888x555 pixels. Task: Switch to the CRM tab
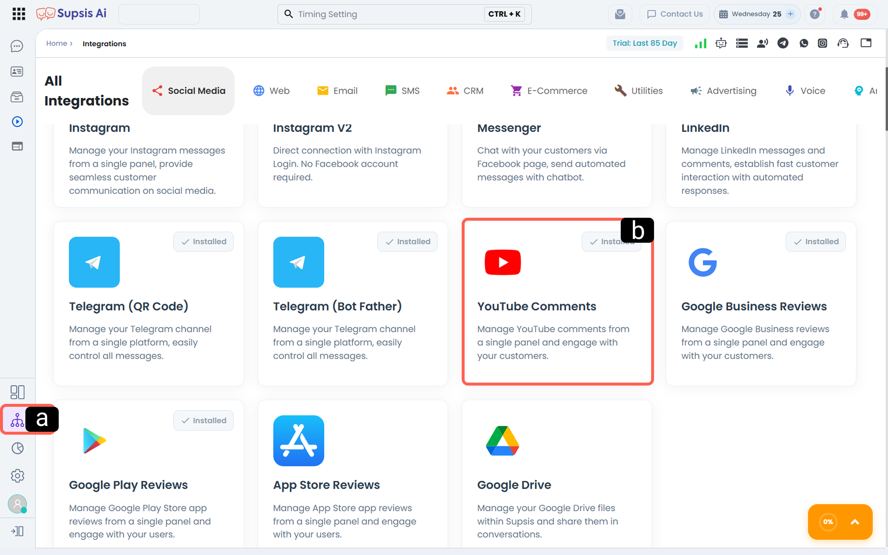coord(465,91)
